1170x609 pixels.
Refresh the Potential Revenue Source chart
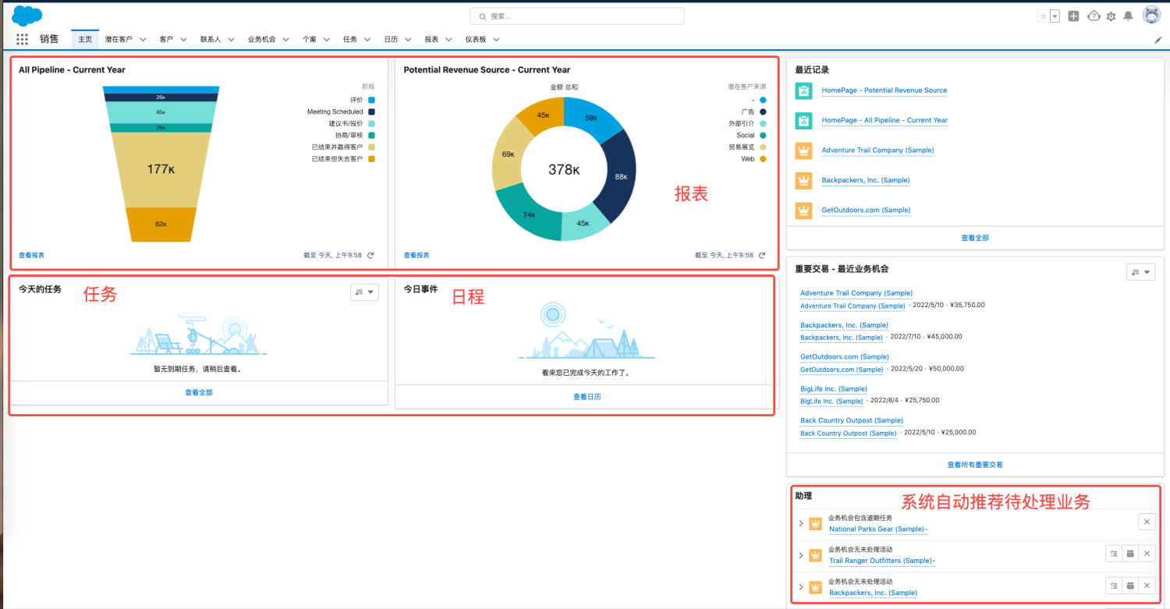point(762,255)
